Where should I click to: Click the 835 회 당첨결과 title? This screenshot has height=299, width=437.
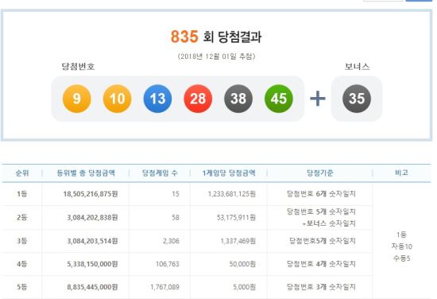pyautogui.click(x=216, y=37)
